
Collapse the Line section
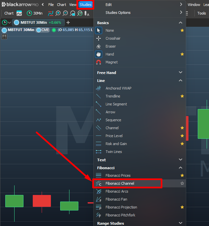[x=181, y=81]
